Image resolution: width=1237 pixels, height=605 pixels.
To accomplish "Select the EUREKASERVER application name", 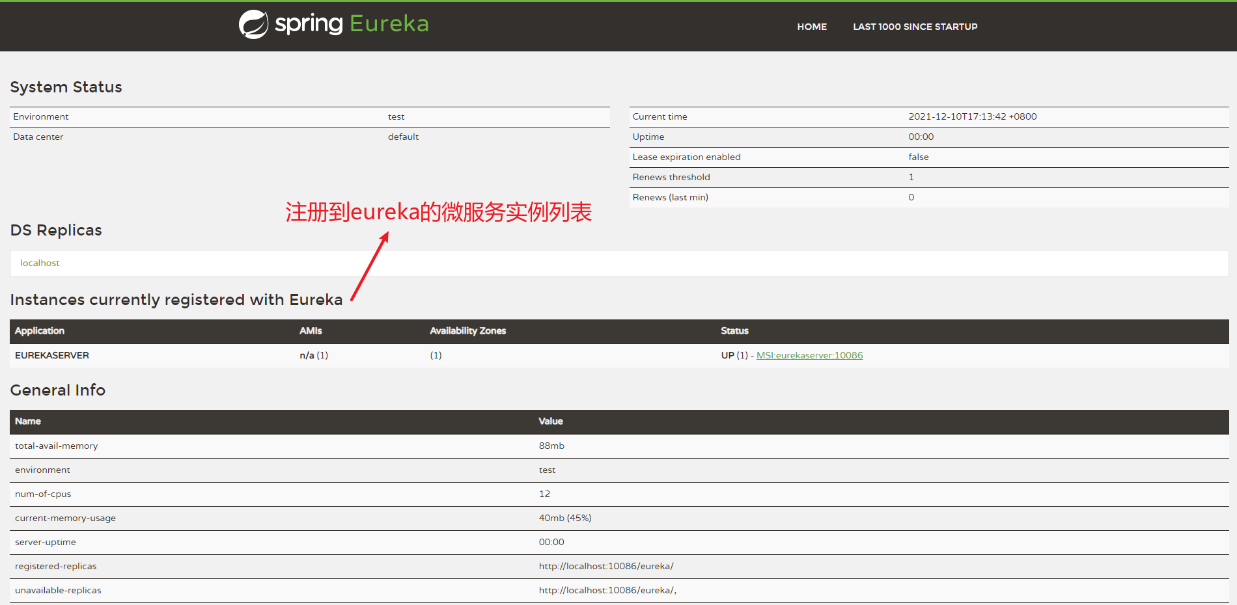I will tap(52, 355).
